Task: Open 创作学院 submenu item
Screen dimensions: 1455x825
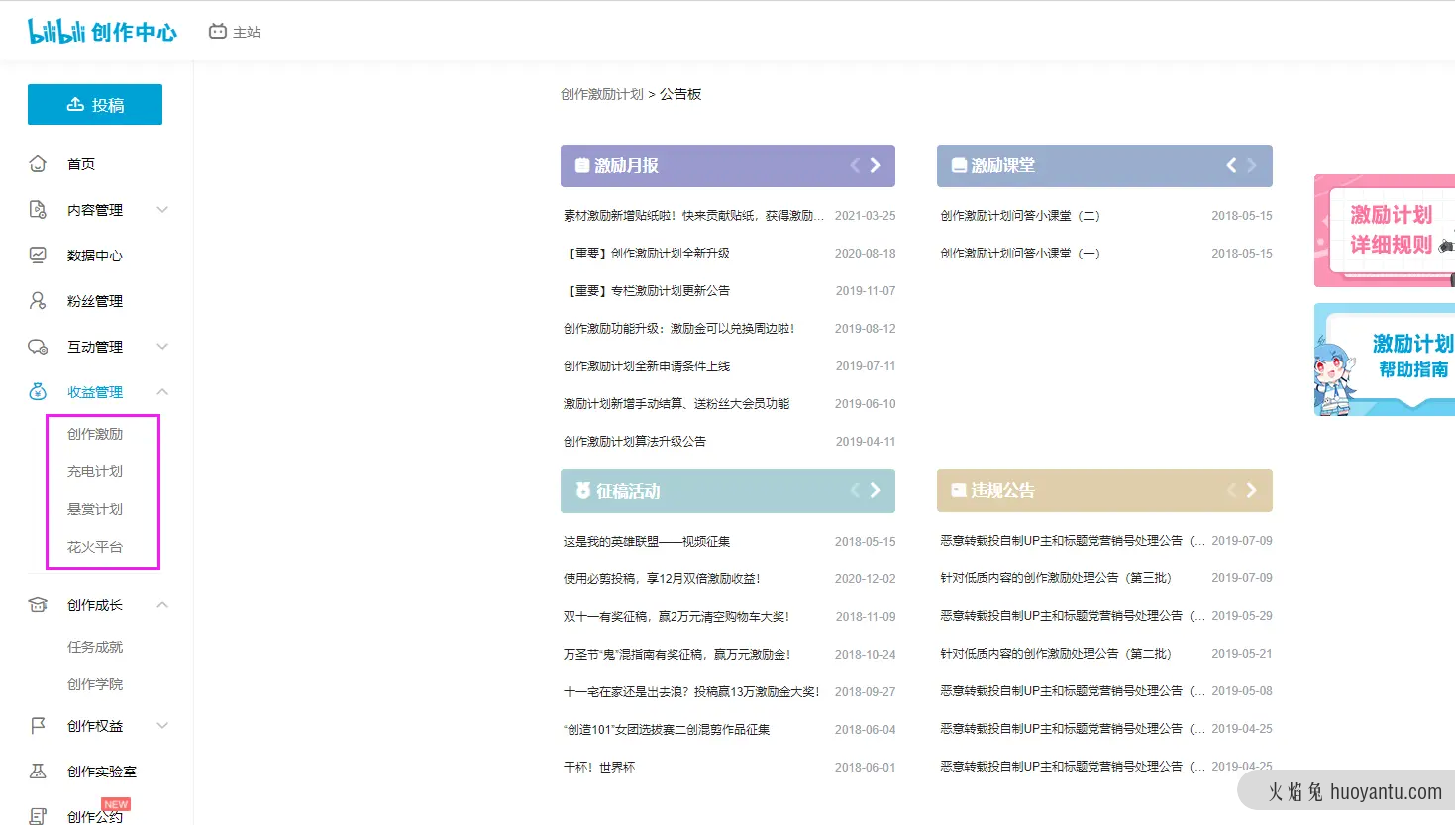Action: point(95,684)
